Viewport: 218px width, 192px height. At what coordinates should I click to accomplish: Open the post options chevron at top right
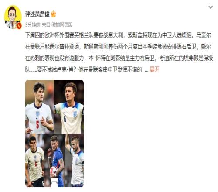211,7
